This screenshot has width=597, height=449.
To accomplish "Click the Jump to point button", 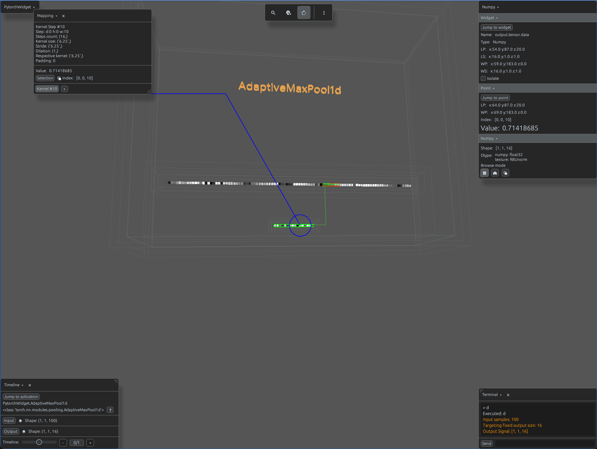I will [495, 98].
